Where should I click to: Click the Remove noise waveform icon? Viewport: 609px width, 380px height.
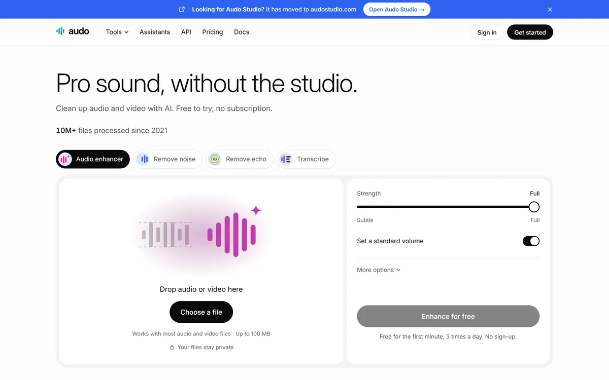(x=143, y=159)
